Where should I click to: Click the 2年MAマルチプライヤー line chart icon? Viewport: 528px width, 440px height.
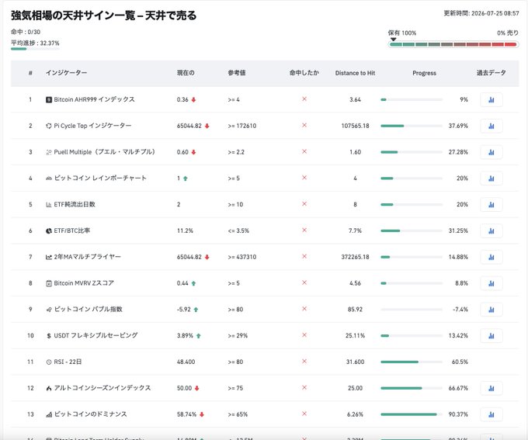click(x=49, y=257)
